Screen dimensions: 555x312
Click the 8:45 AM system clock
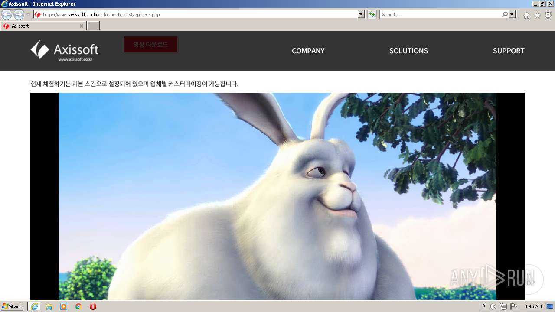pyautogui.click(x=533, y=306)
